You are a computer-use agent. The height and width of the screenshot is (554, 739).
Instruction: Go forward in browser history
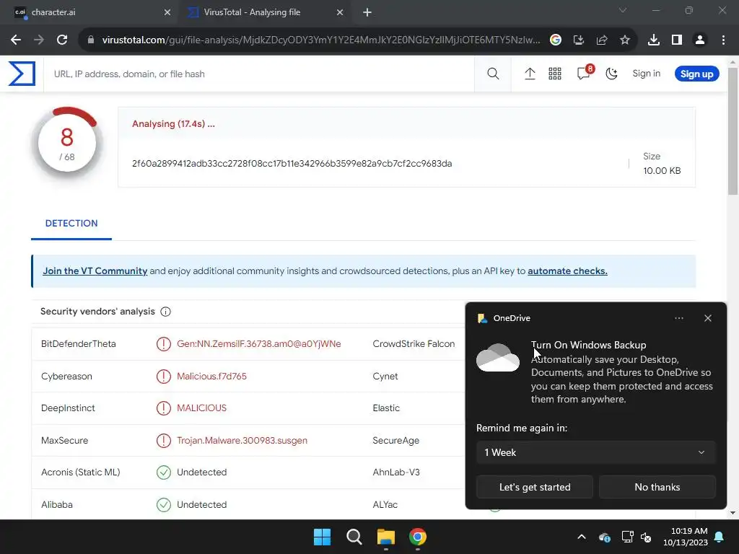39,40
